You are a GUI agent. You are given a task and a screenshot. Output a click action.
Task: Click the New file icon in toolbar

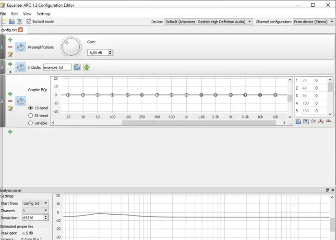click(4, 22)
